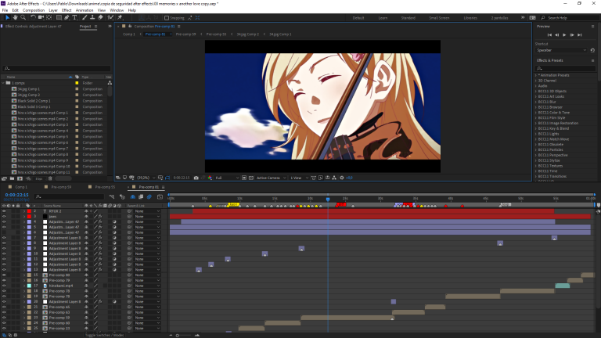Toggle the fx switch on jaws layer

(100, 217)
